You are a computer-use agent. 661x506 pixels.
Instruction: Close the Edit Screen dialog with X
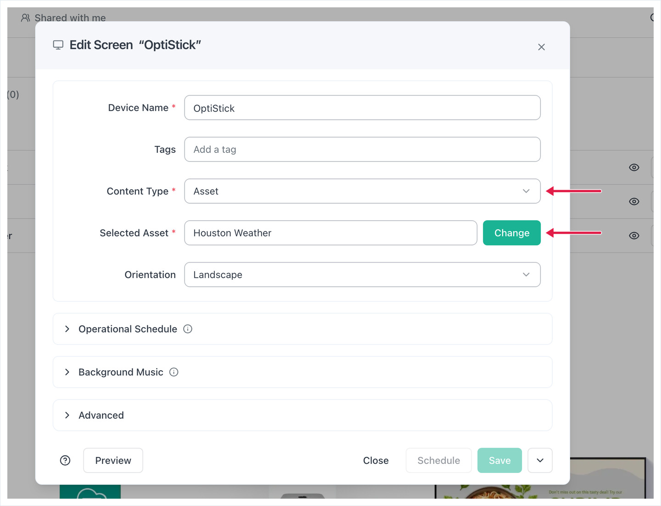point(541,47)
